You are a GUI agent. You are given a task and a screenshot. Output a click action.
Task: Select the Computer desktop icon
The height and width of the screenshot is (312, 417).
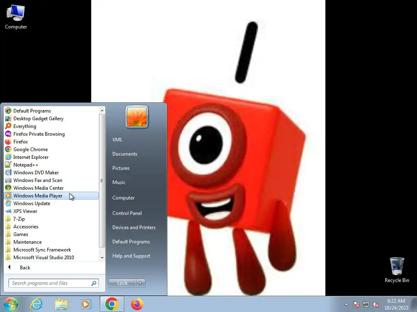click(x=16, y=17)
